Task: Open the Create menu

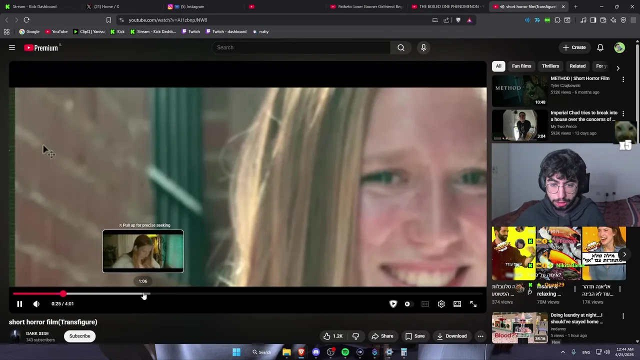Action: point(574,47)
